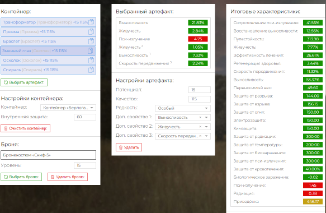Click the 40.00% Защита от кровотечения value
The height and width of the screenshot is (213, 326).
pos(313,169)
